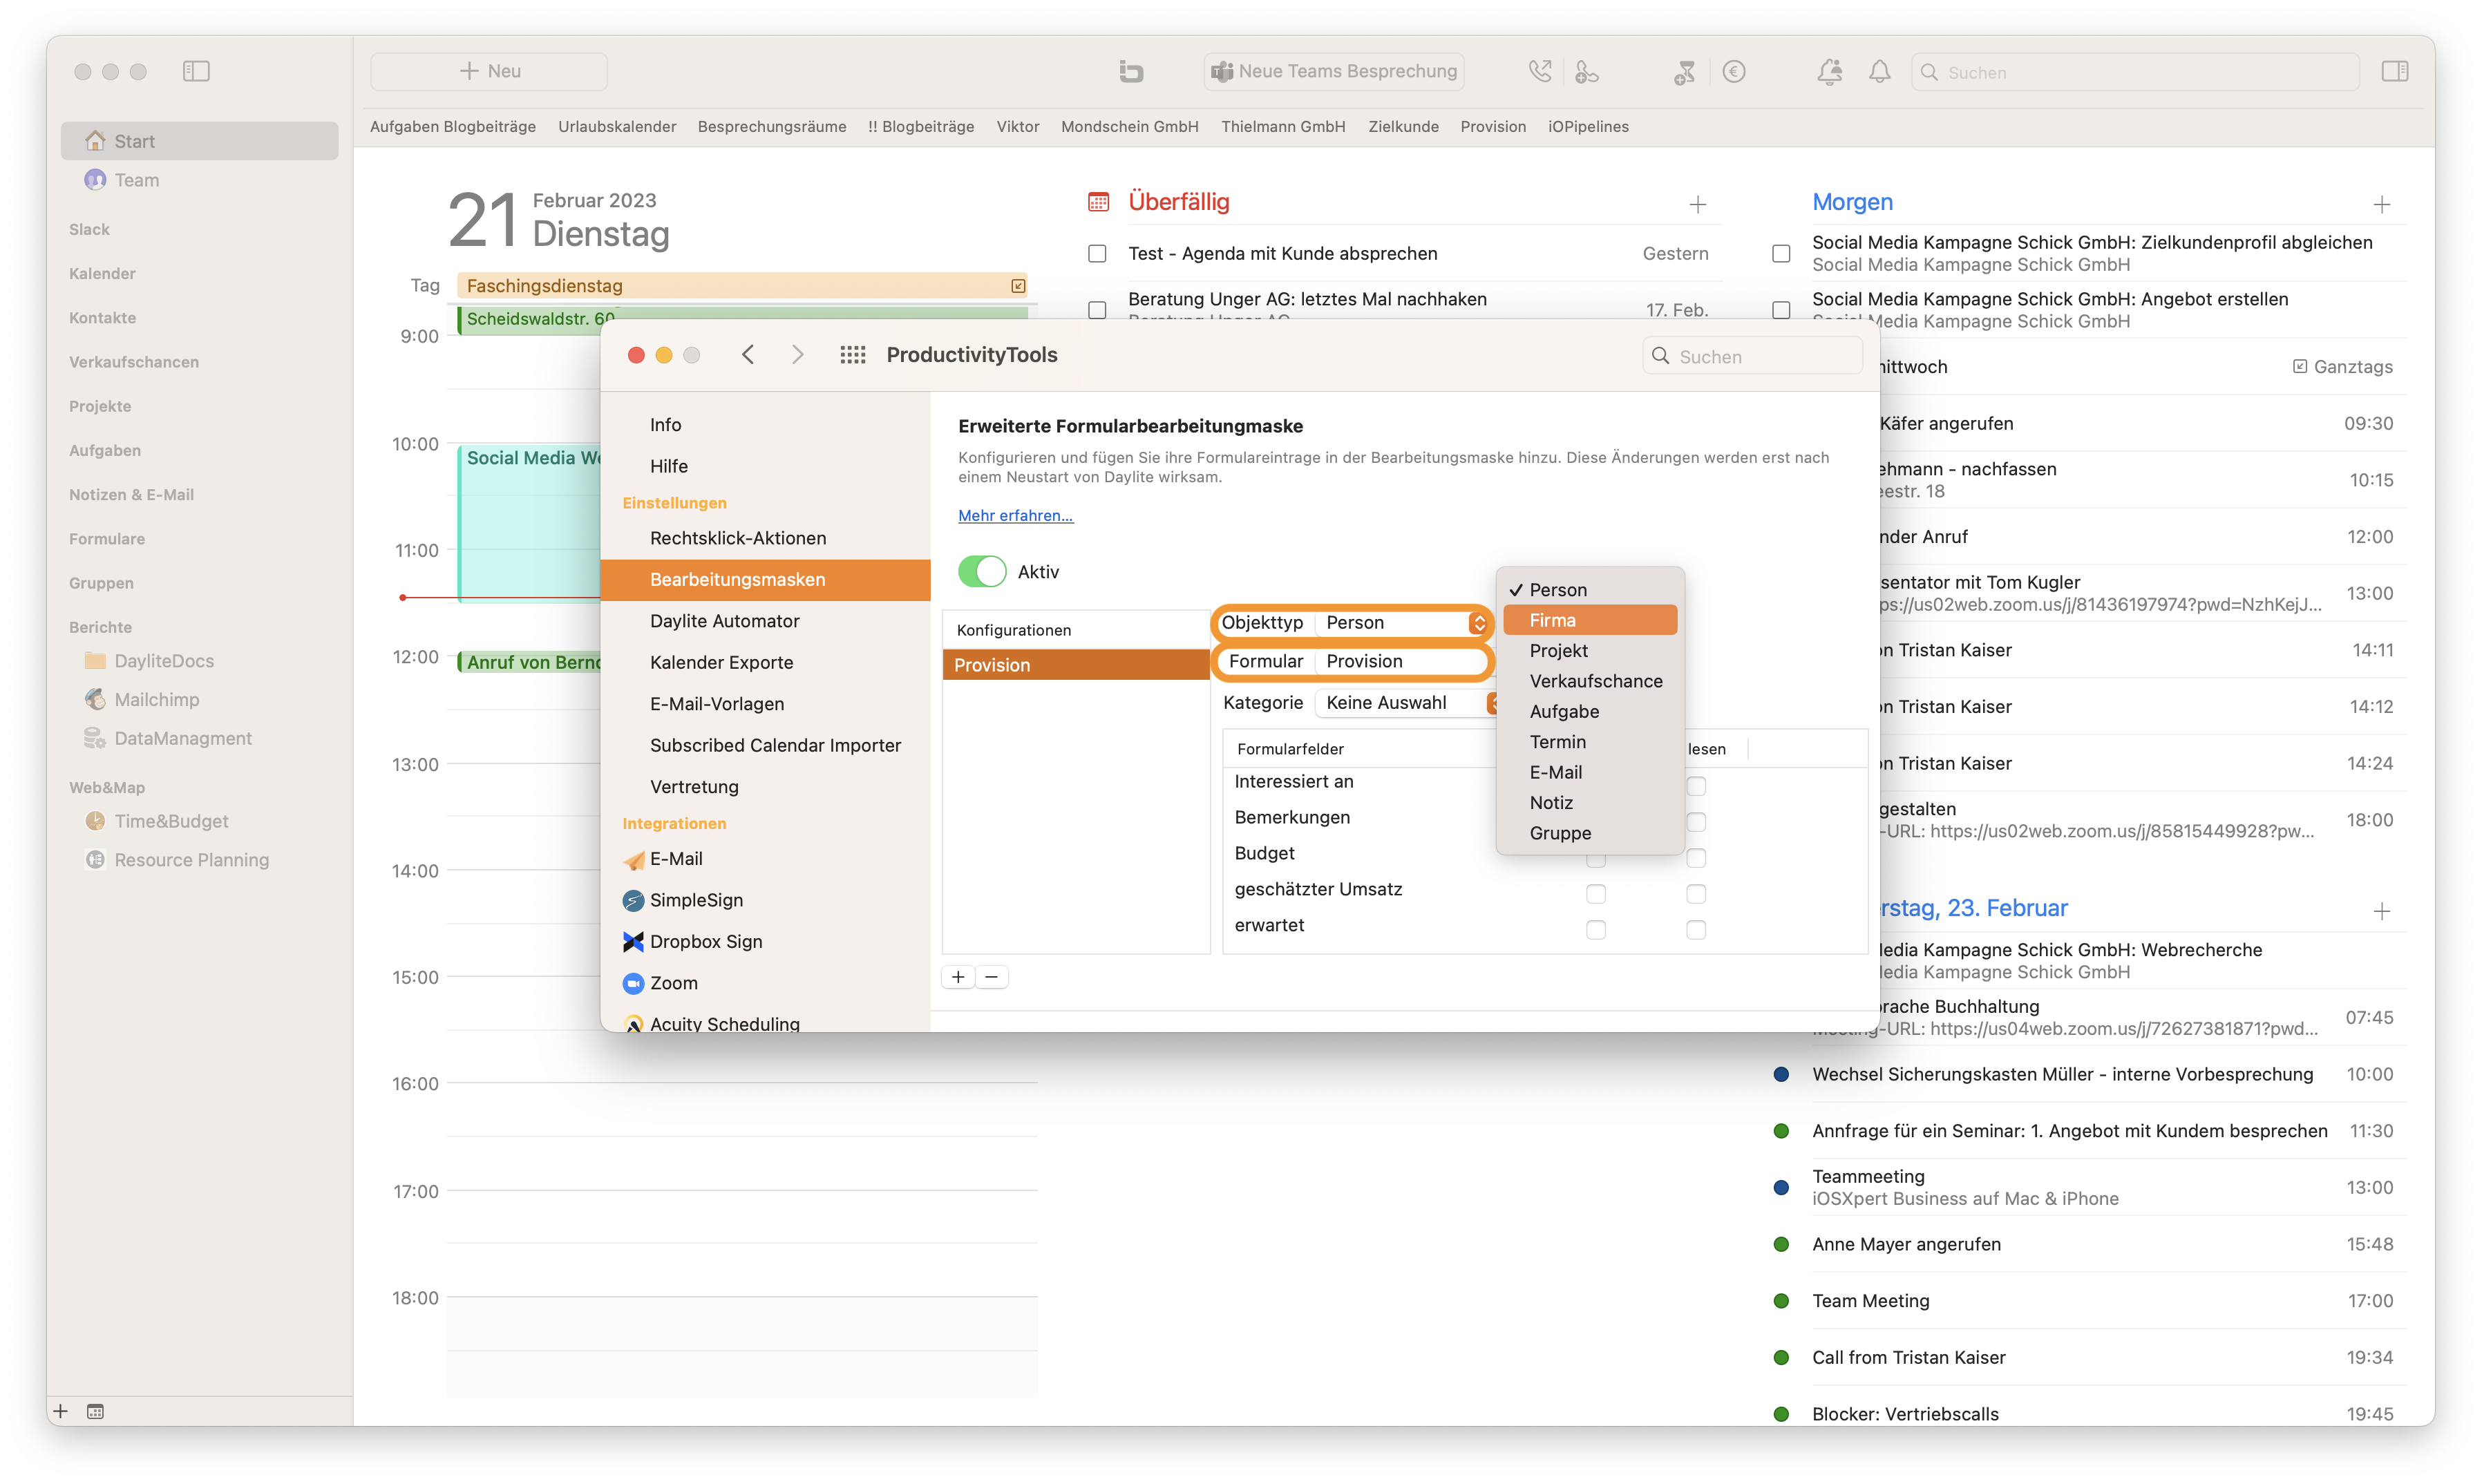Choose Gruppe from Objekttyp list
2482x1484 pixels.
(x=1589, y=833)
